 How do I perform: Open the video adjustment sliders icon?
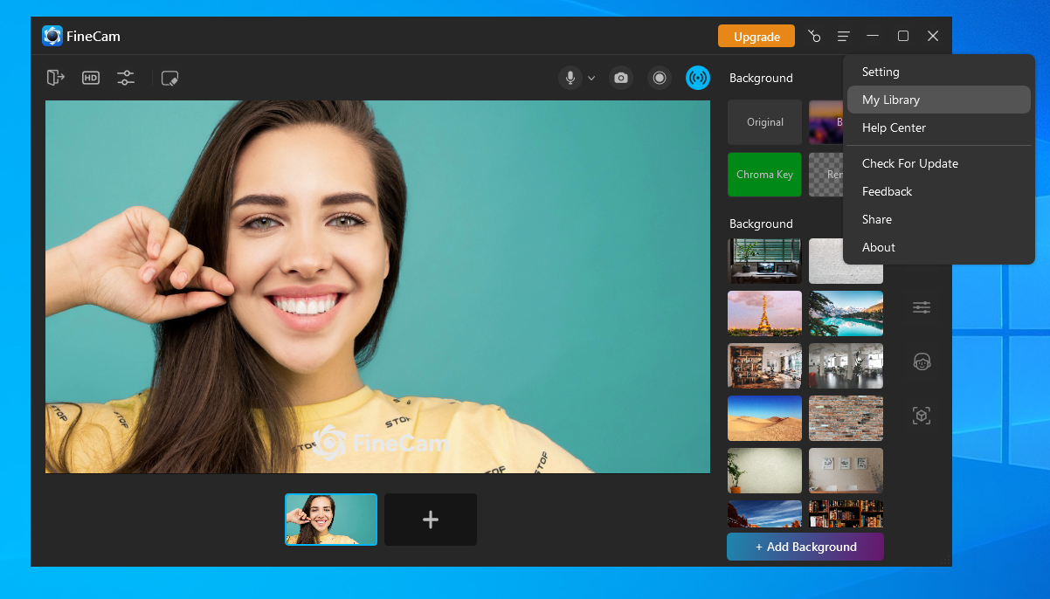(125, 78)
